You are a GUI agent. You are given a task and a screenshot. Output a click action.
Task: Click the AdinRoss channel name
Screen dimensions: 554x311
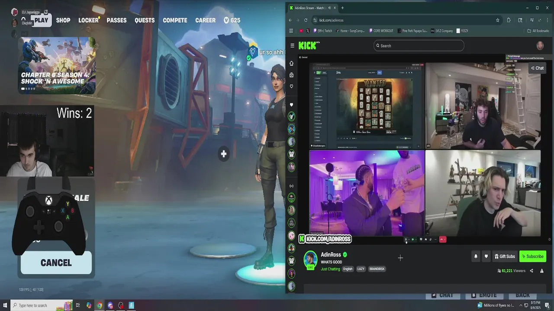point(331,255)
